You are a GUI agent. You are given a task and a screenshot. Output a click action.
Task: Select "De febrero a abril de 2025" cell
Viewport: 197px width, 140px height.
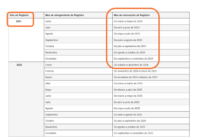(128, 90)
